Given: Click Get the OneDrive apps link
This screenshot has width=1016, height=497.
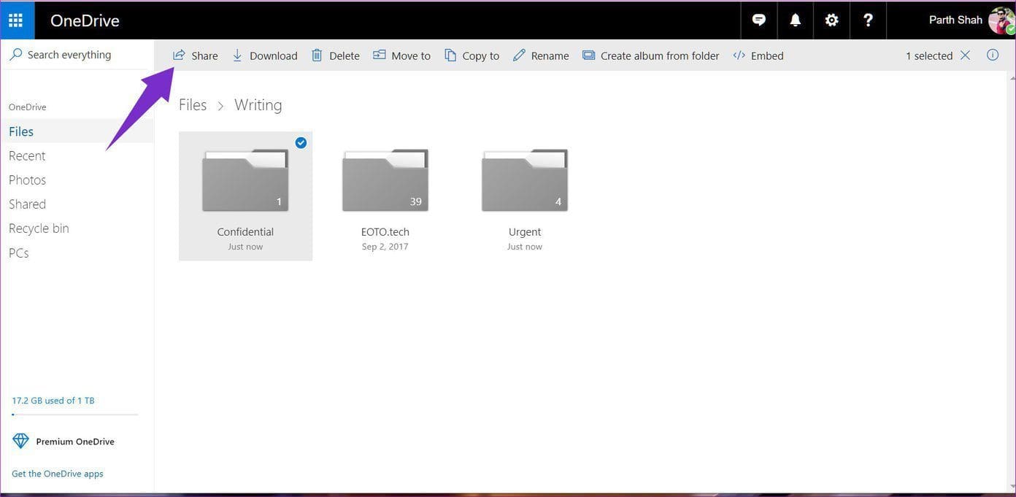Looking at the screenshot, I should coord(58,474).
